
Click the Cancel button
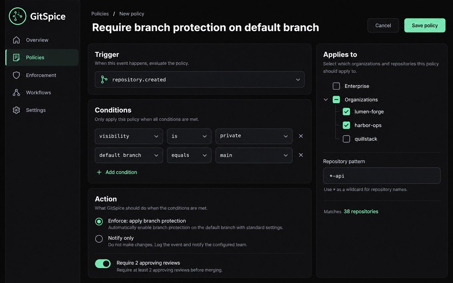pyautogui.click(x=383, y=25)
